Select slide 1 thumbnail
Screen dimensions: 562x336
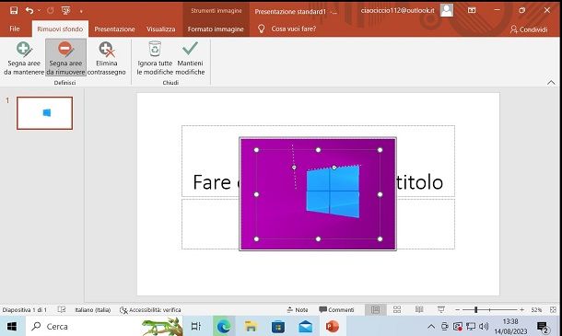point(45,113)
